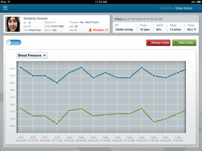This screenshot has width=202, height=151.
Task: Select the 12/01 diastolic green data point
Action: (x=166, y=119)
